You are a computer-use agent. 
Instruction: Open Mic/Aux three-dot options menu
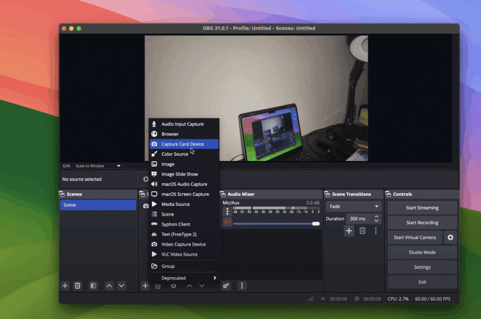coord(227,212)
